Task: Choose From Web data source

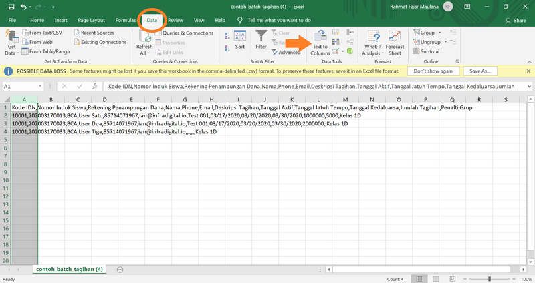Action: (x=37, y=42)
